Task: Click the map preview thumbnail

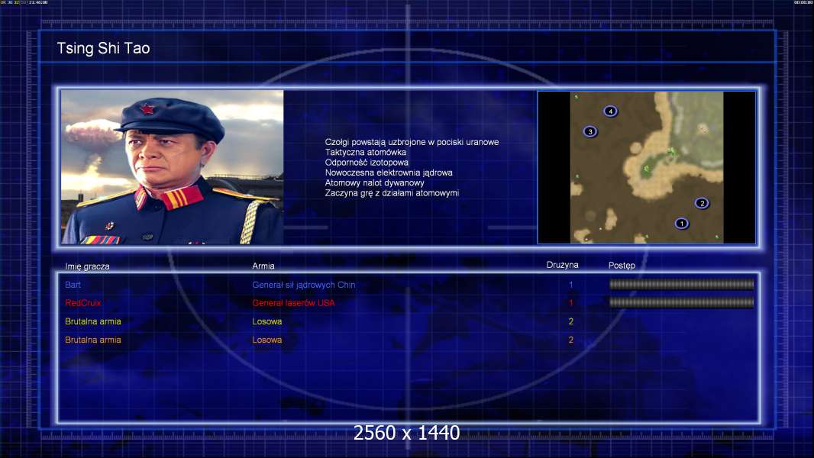Action: coord(646,167)
